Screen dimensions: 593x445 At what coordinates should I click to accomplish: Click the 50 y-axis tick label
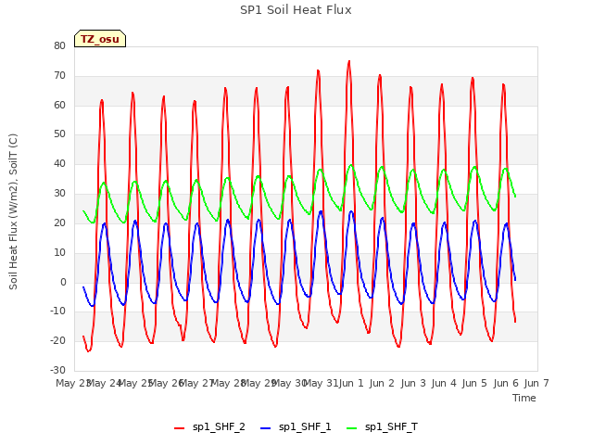(59, 133)
